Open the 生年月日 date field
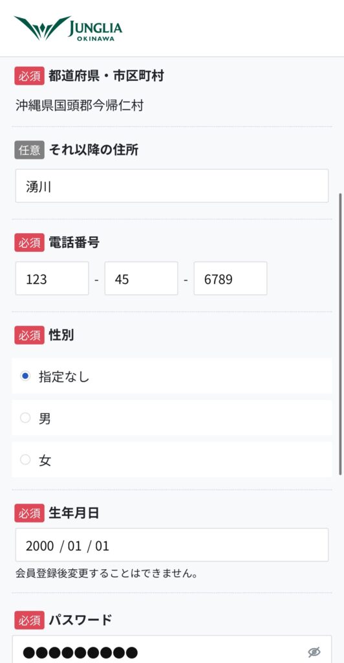This screenshot has height=663, width=344. pyautogui.click(x=172, y=545)
